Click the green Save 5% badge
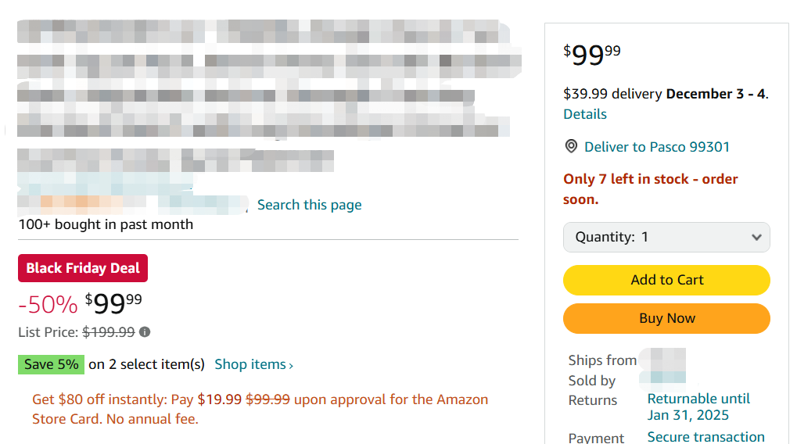797x444 pixels. [51, 364]
